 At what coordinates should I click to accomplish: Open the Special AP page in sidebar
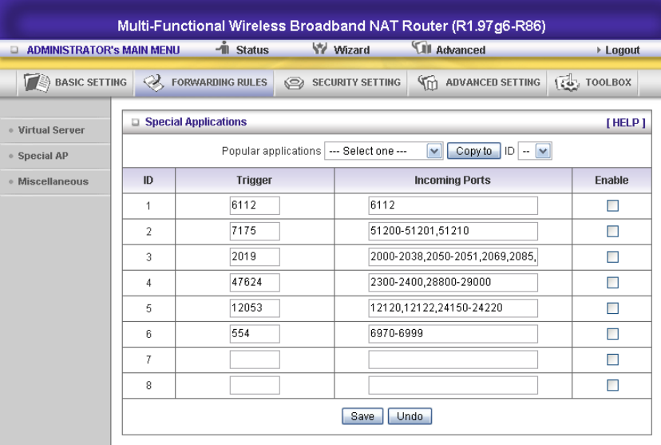point(42,156)
